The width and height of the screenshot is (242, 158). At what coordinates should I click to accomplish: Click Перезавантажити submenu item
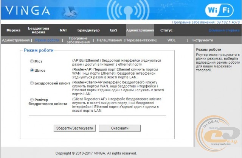(x=141, y=40)
